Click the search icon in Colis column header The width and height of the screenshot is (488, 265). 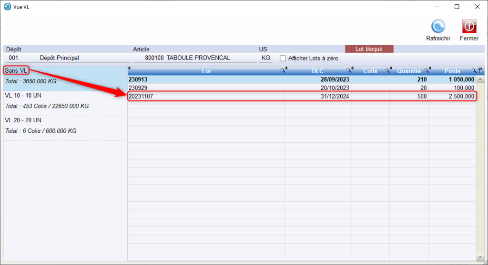(387, 71)
